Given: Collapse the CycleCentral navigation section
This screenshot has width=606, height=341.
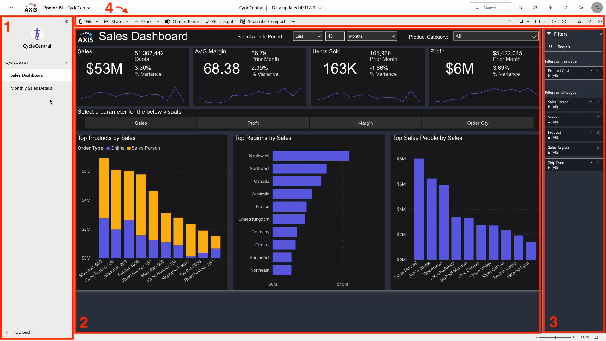Looking at the screenshot, I should pyautogui.click(x=67, y=63).
